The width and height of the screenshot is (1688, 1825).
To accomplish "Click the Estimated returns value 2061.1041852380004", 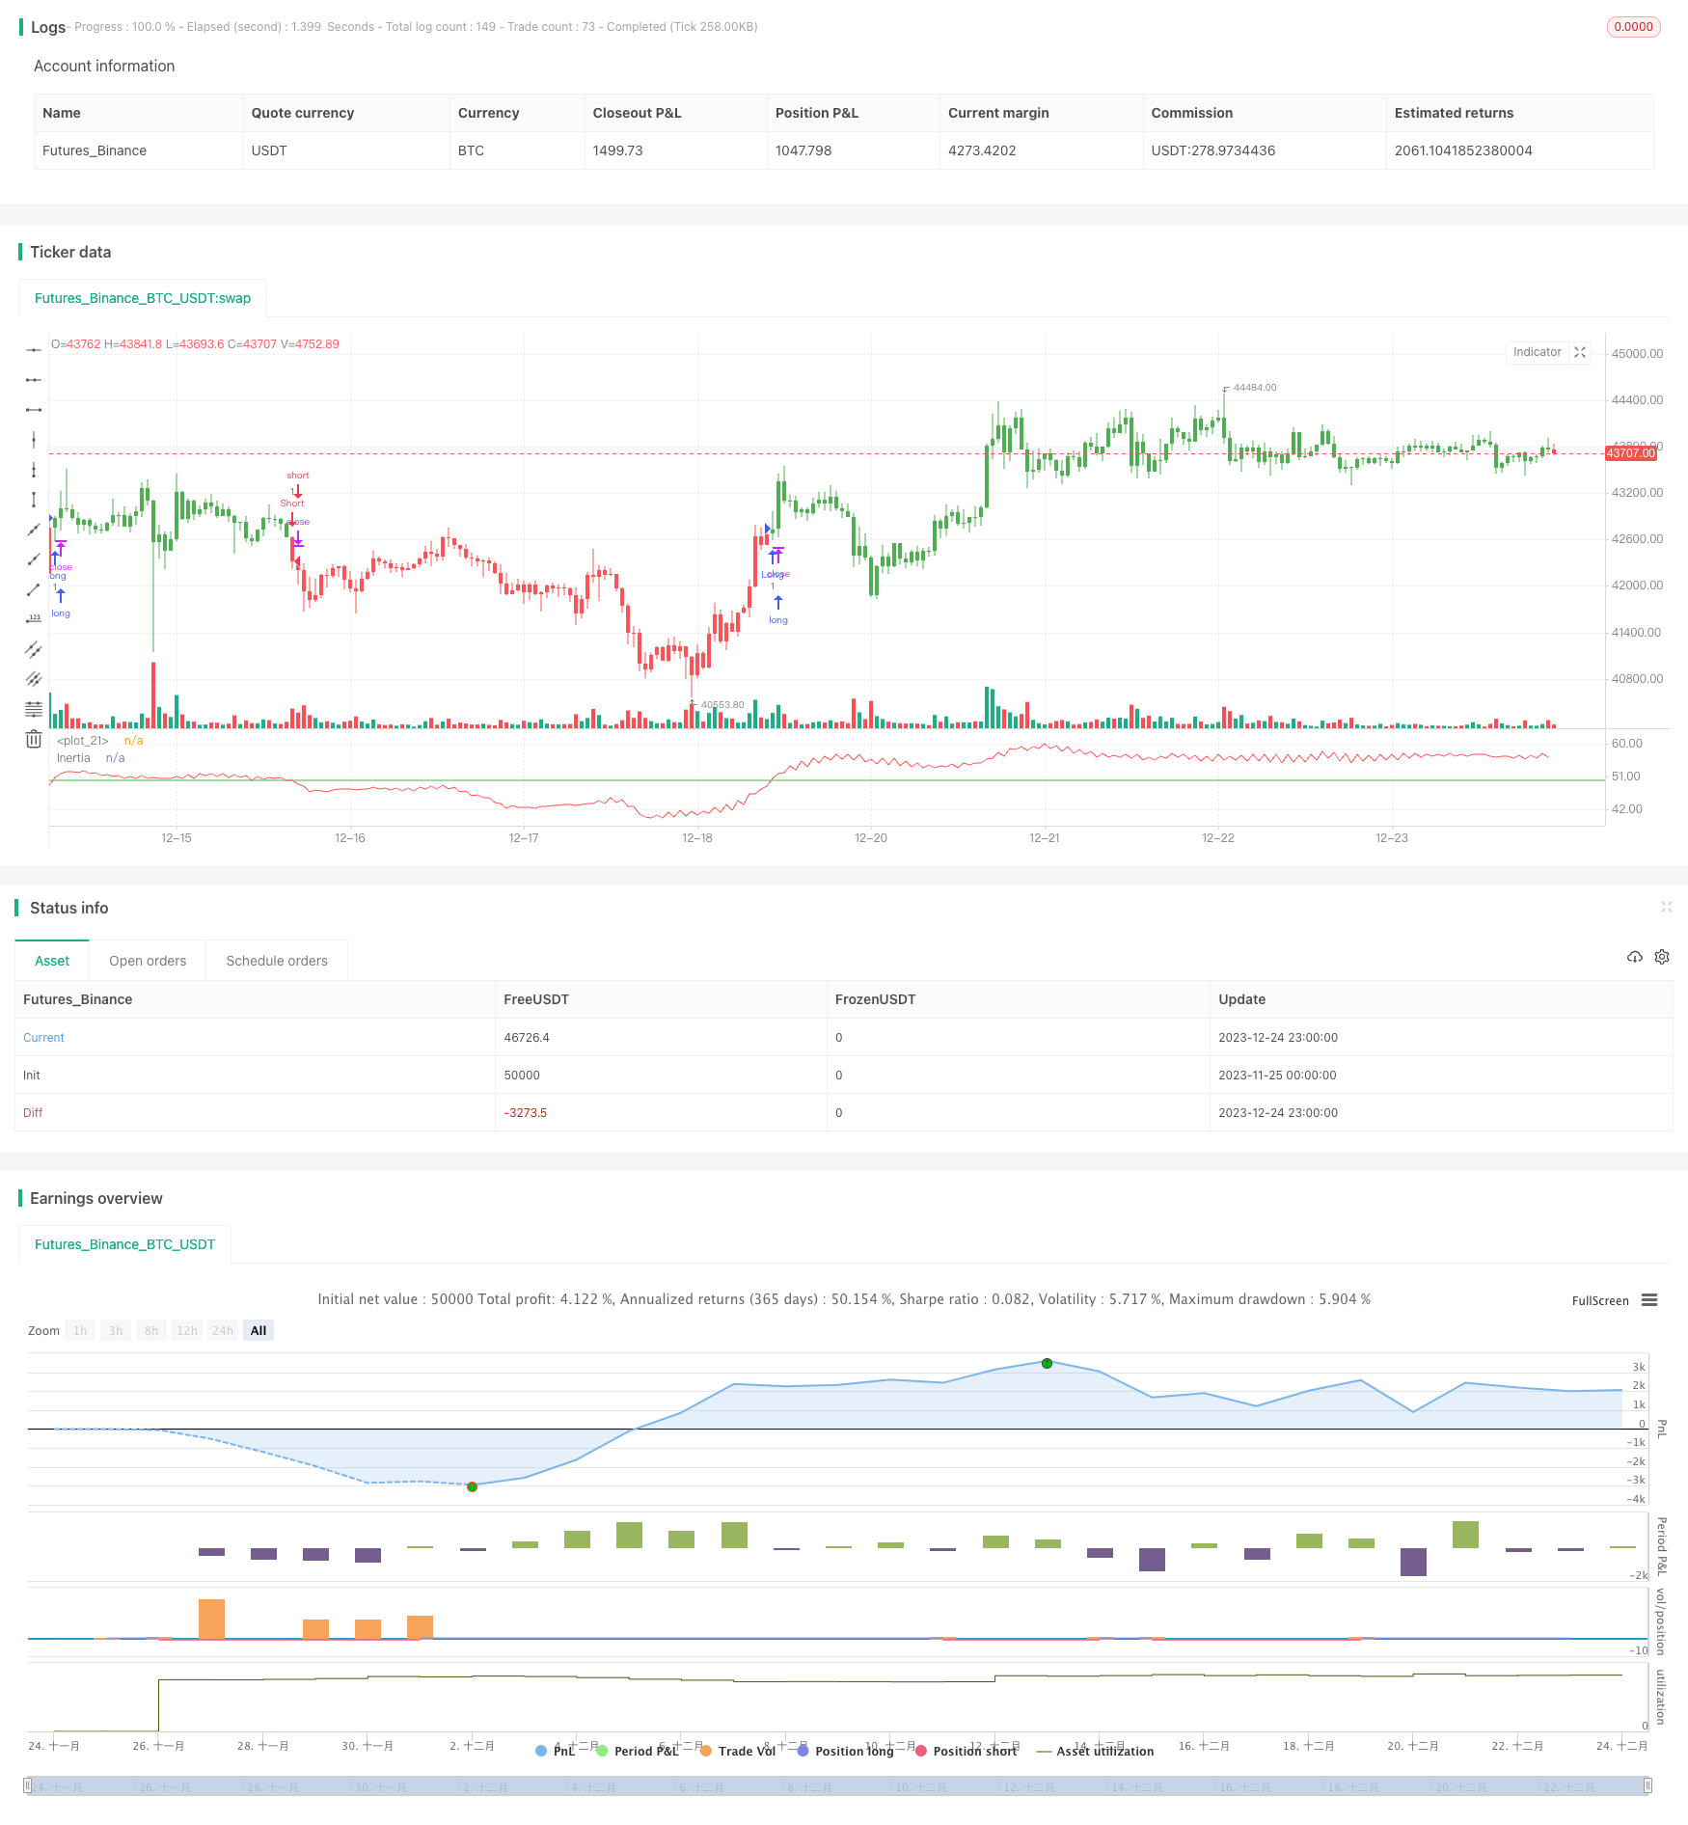I will tap(1463, 150).
